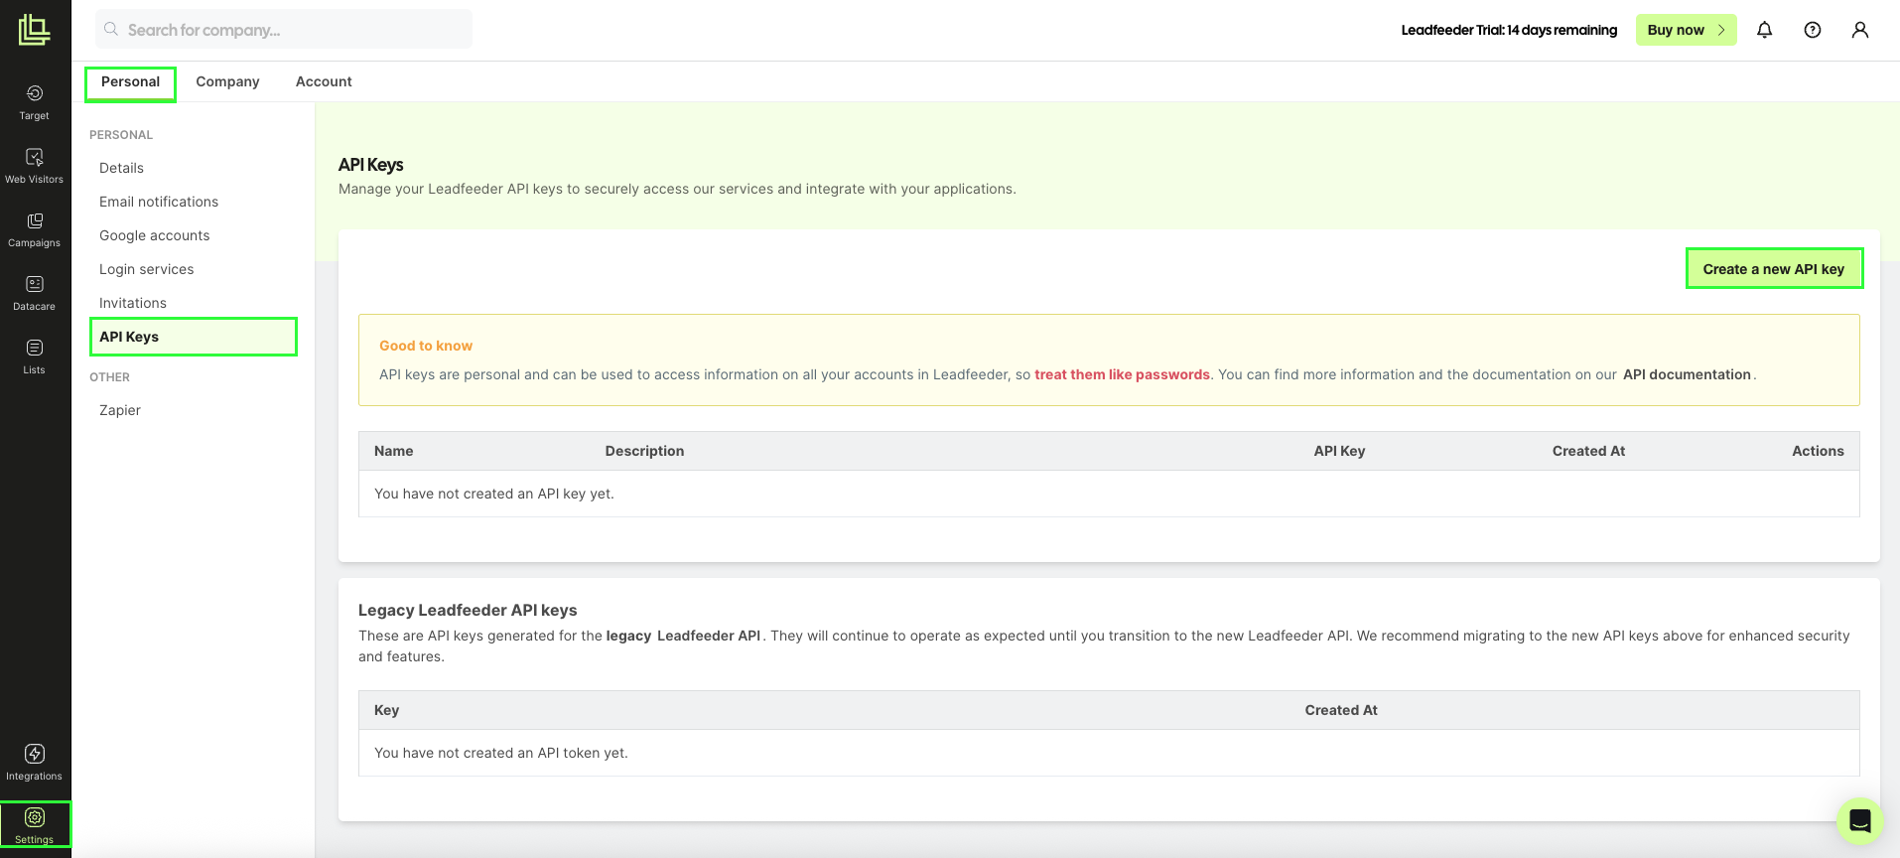The height and width of the screenshot is (858, 1900).
Task: Switch to the Personal tab
Action: [130, 82]
